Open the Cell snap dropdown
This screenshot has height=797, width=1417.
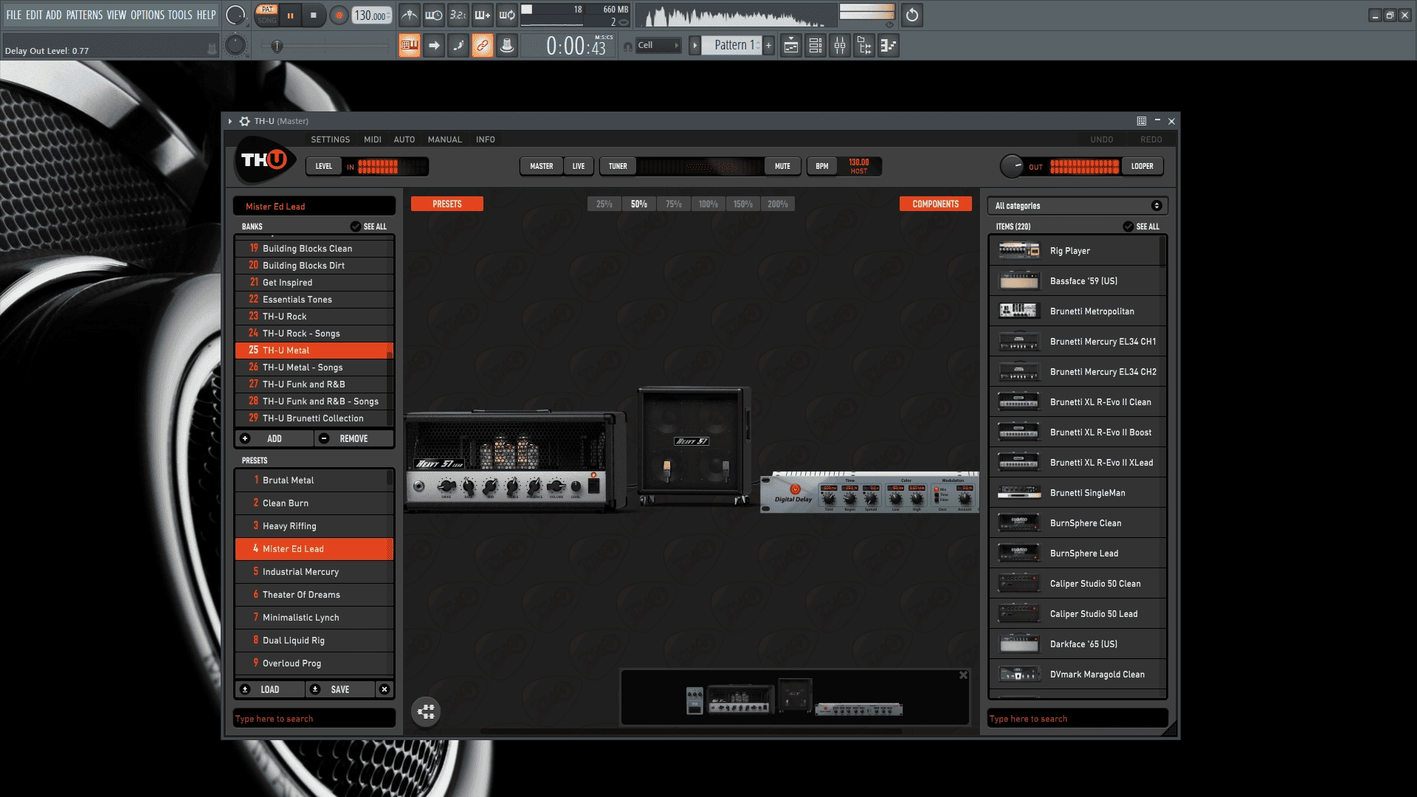(658, 46)
